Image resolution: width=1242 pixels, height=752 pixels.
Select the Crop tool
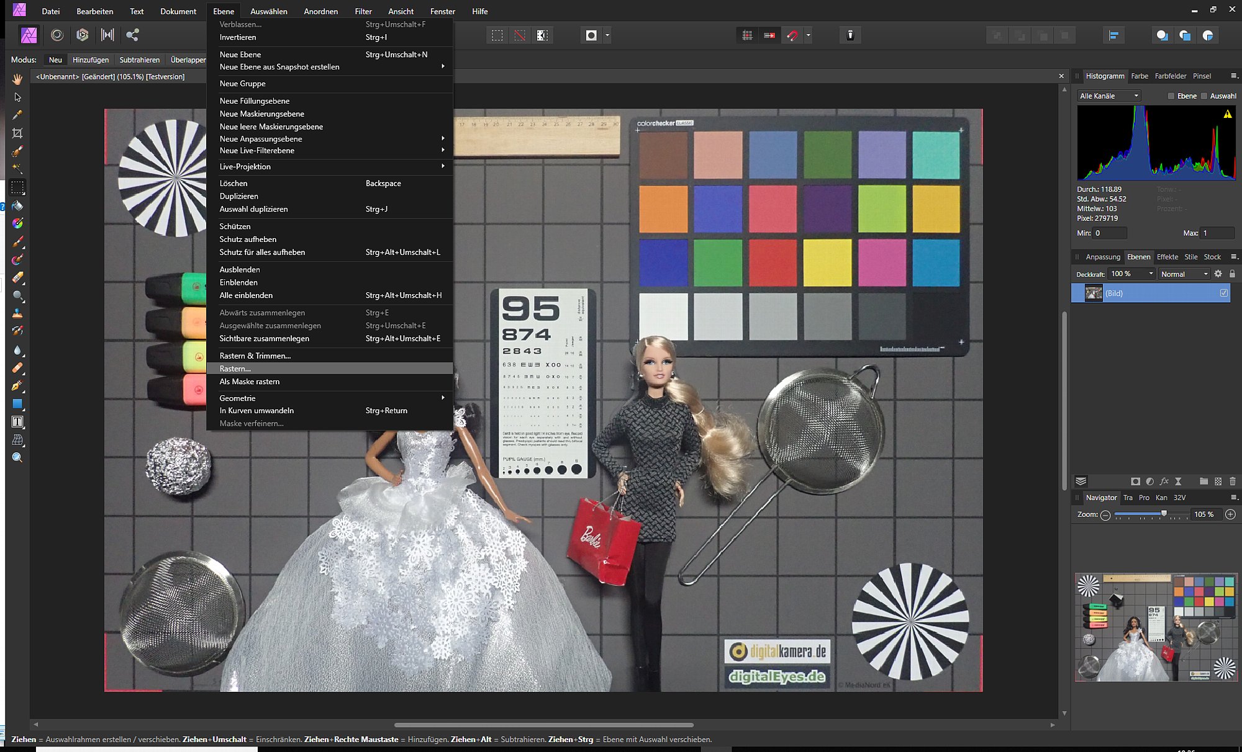click(x=17, y=133)
